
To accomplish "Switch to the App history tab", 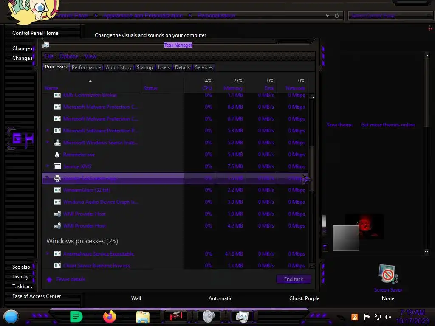I will pyautogui.click(x=119, y=67).
